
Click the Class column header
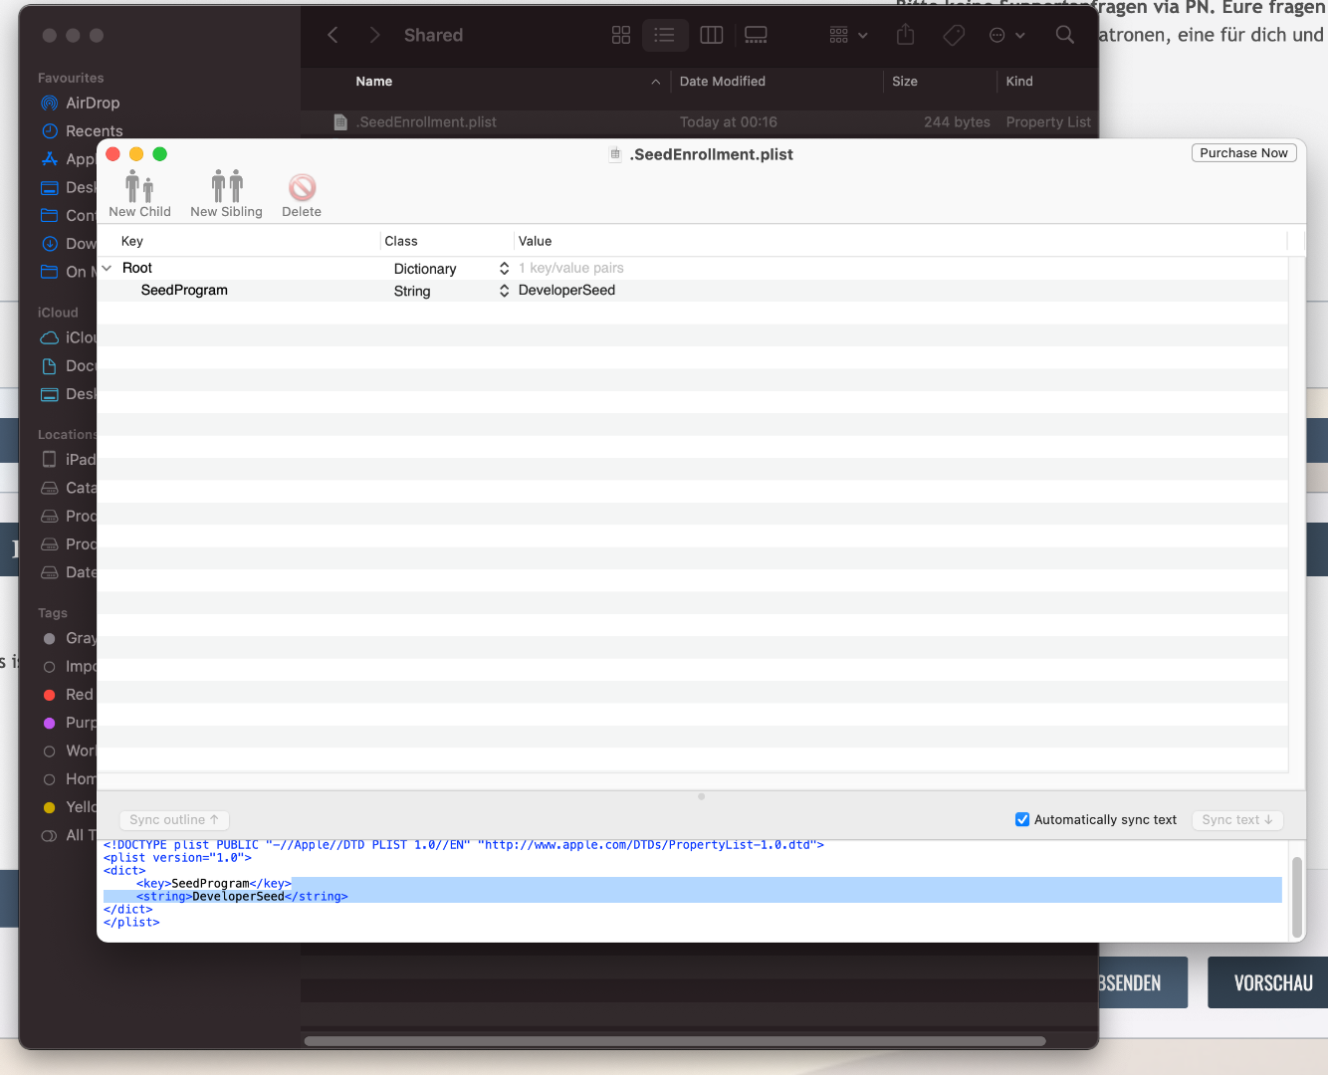(x=401, y=241)
